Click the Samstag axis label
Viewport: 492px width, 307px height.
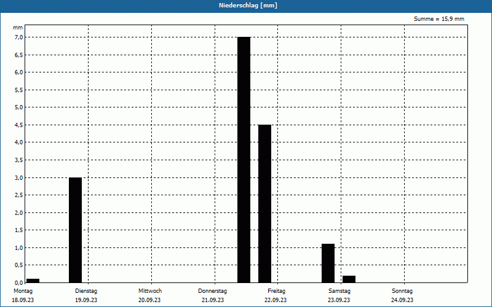click(339, 291)
